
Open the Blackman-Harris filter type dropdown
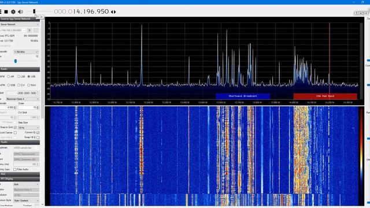click(23, 99)
